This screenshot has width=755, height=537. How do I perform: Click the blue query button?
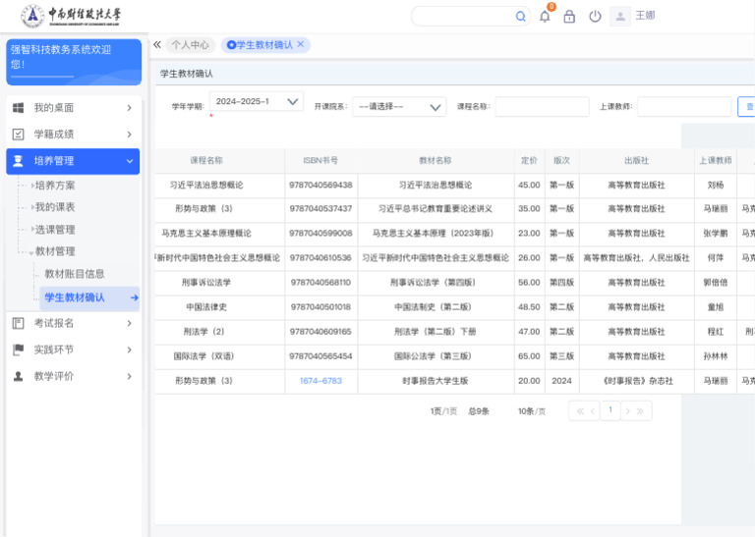[746, 107]
